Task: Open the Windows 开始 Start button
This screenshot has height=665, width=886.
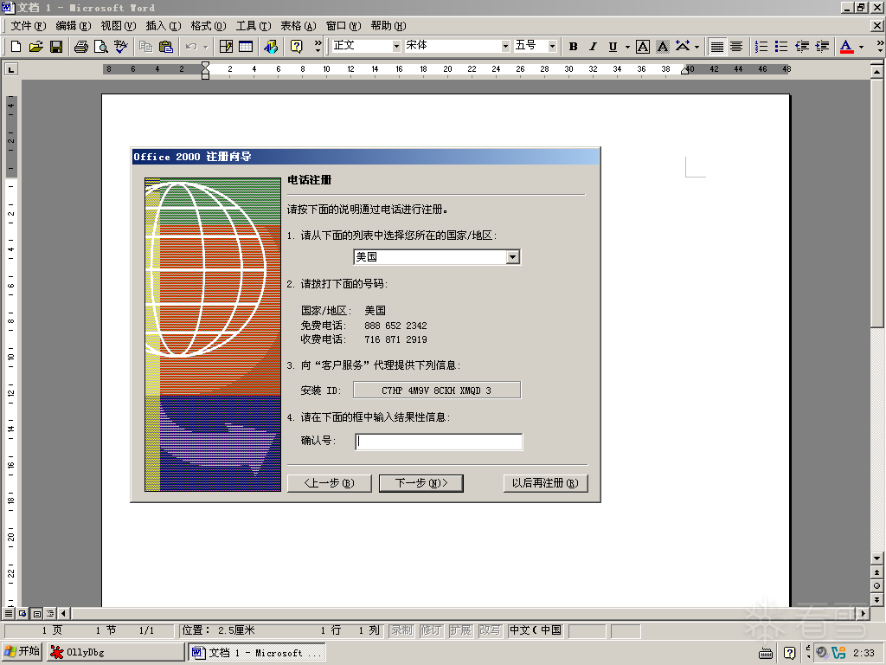Action: pos(22,651)
